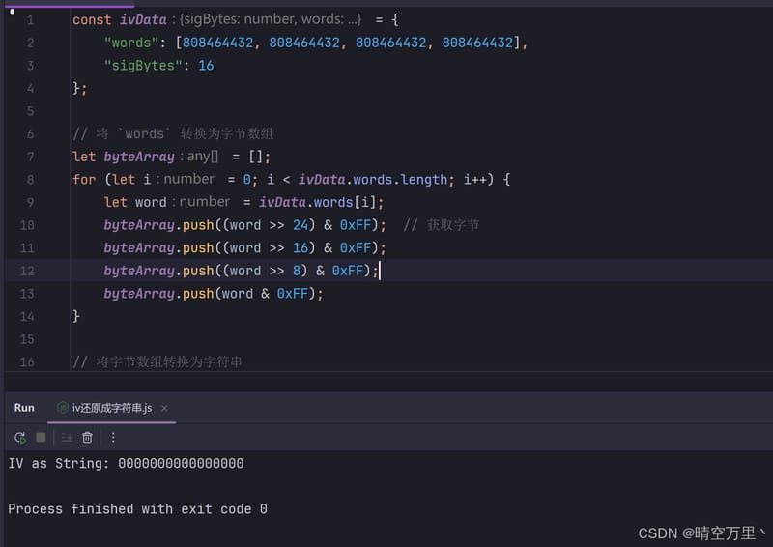Expand the collapsed type hint {sigBytes: number, words: ...}
Image resolution: width=773 pixels, height=547 pixels.
(x=271, y=19)
